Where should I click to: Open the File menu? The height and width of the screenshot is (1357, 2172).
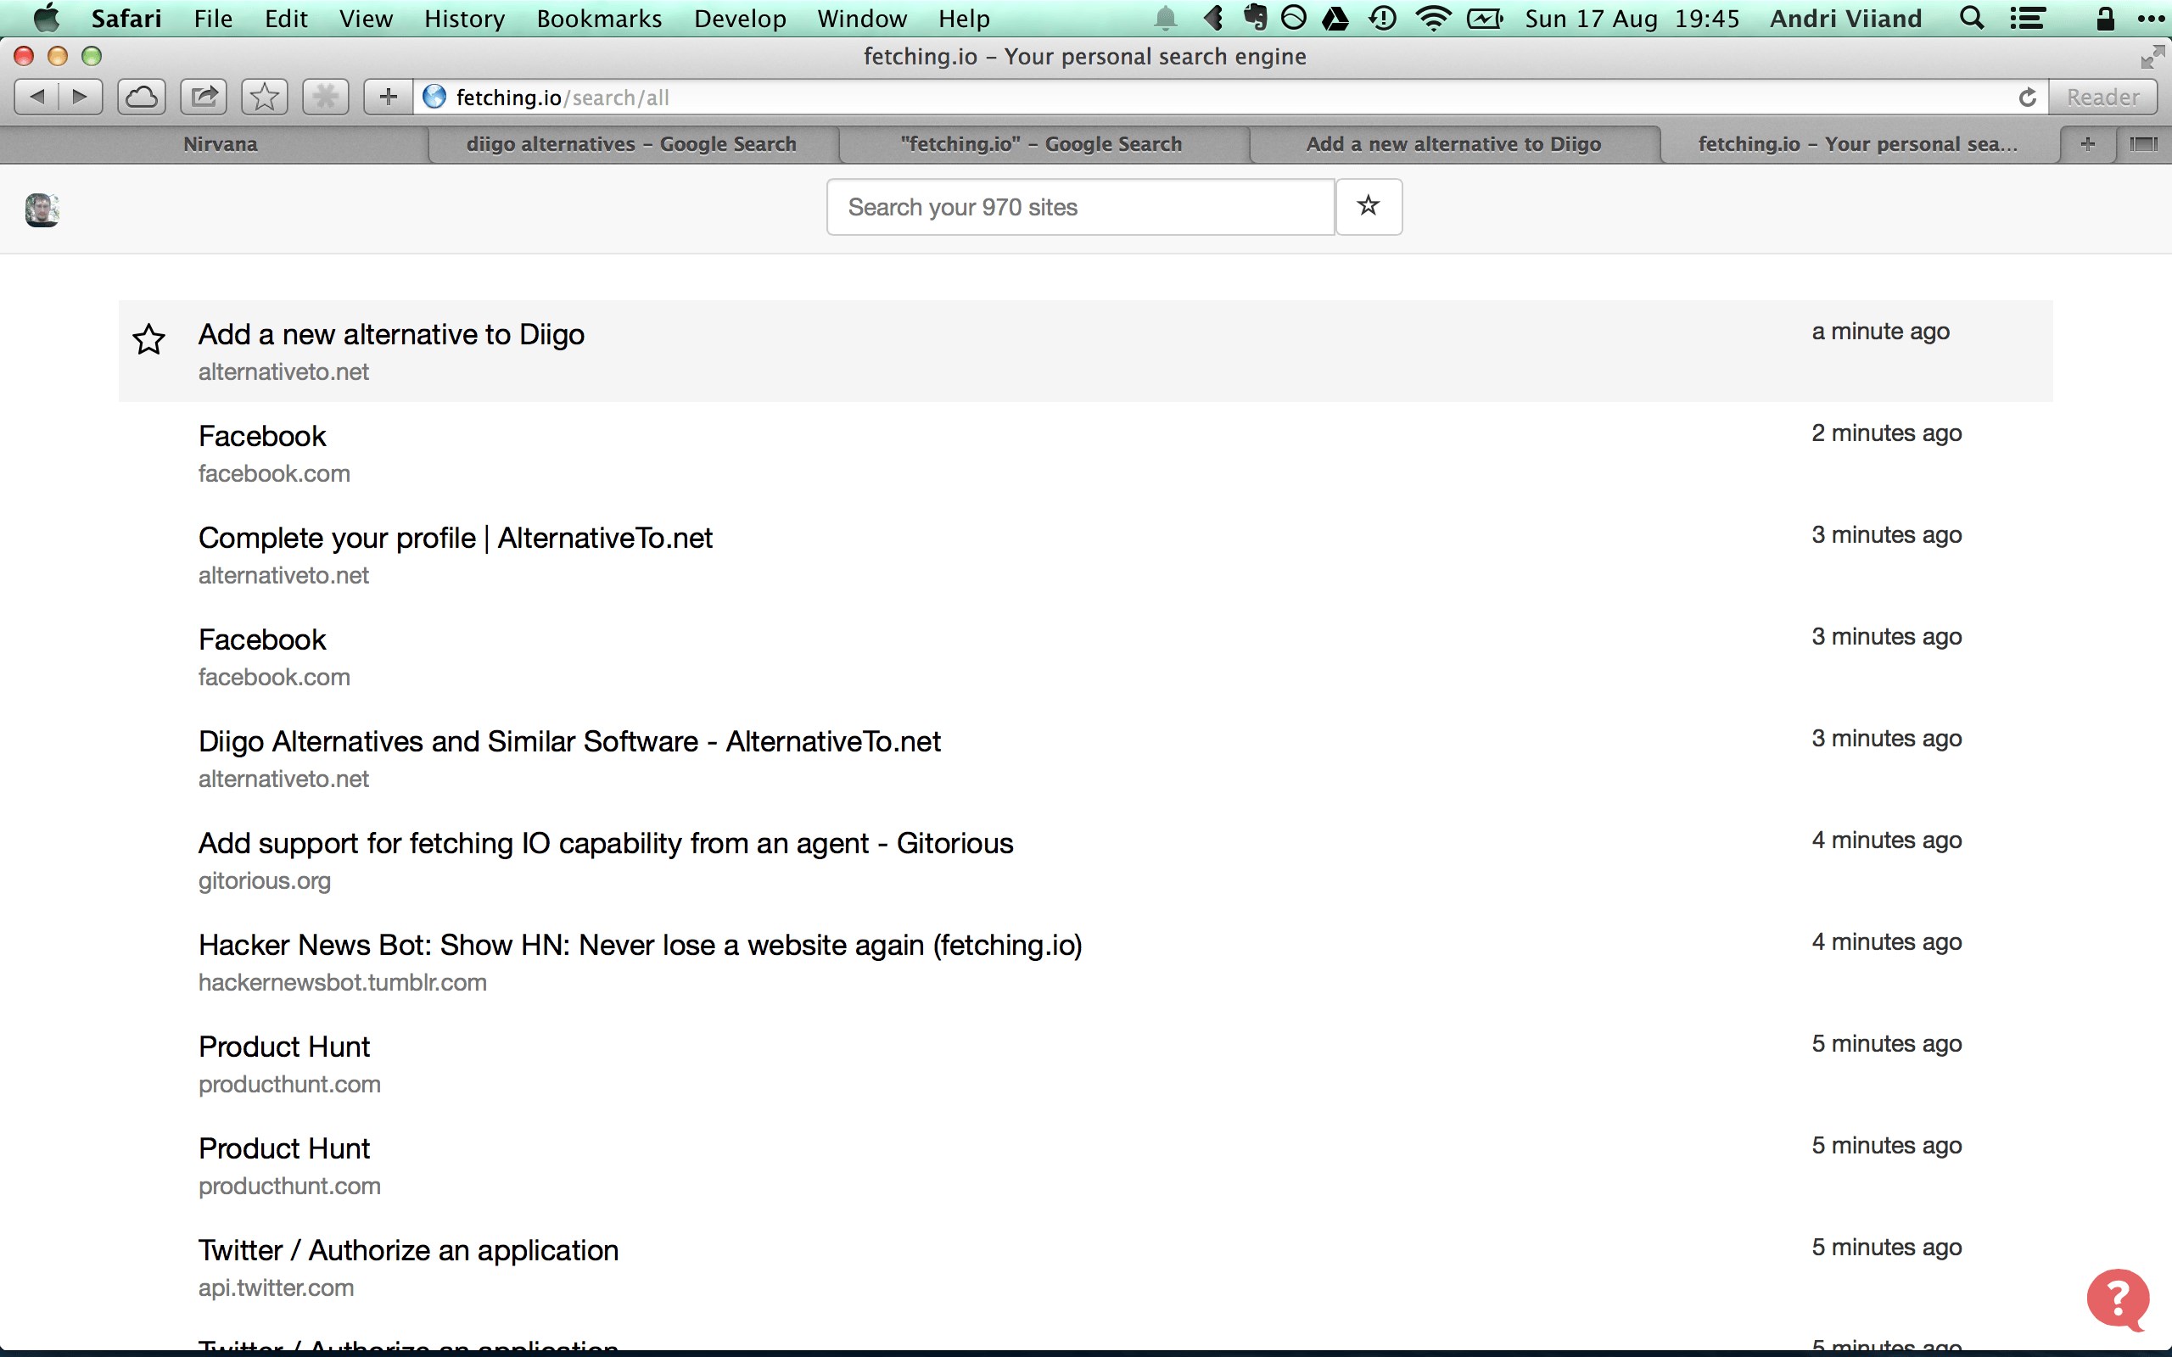[x=213, y=18]
